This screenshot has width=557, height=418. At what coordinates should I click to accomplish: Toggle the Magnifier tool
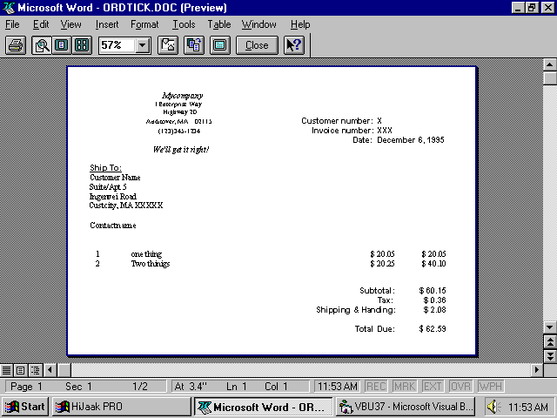42,45
